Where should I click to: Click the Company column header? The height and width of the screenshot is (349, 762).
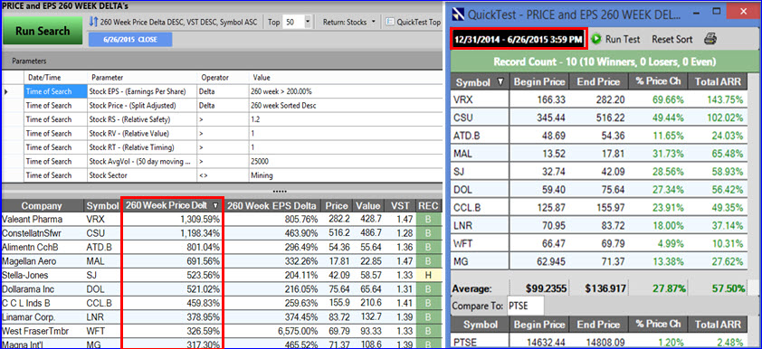(x=42, y=205)
